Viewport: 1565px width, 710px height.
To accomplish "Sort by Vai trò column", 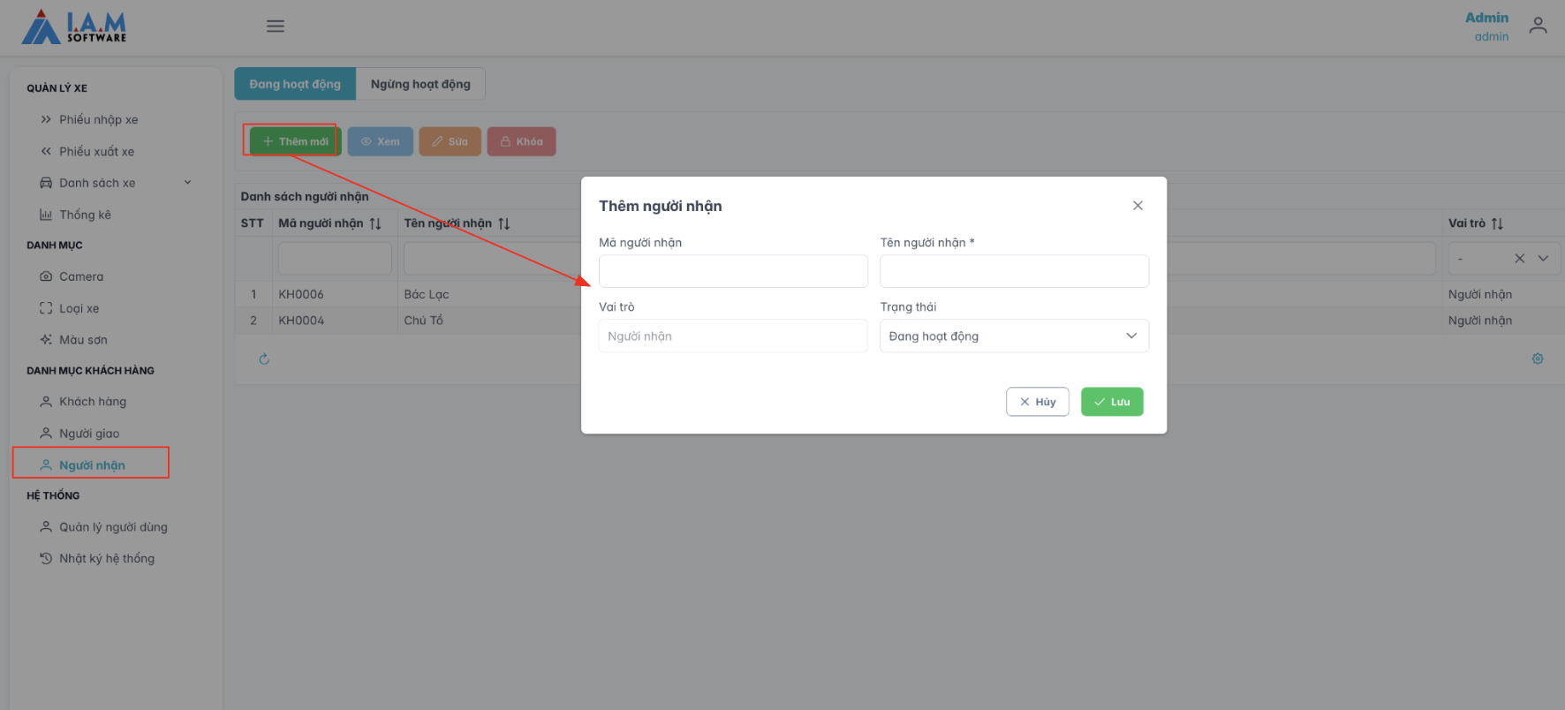I will click(x=1497, y=224).
